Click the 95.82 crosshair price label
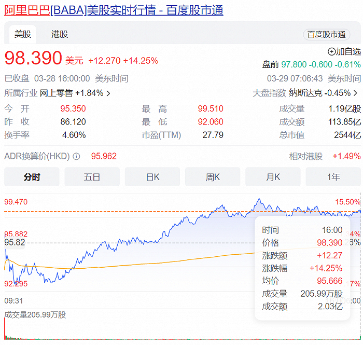The height and width of the screenshot is (345, 363). (15, 242)
